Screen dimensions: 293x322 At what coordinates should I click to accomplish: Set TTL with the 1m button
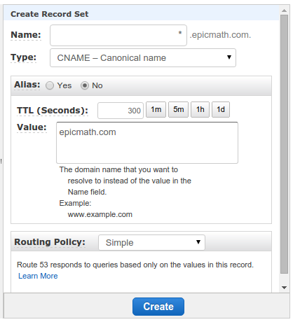point(156,109)
